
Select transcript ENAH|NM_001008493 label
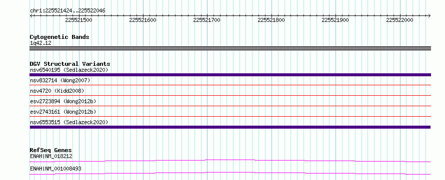pos(55,169)
